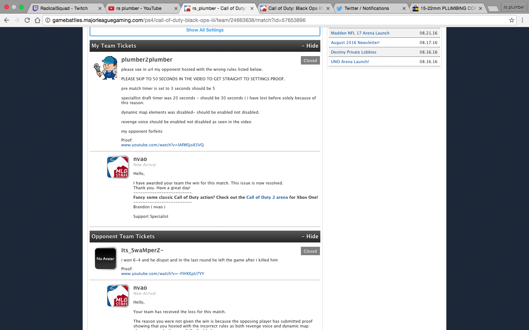Click the text 'my opponent forfeits'
This screenshot has width=529, height=330.
[142, 131]
